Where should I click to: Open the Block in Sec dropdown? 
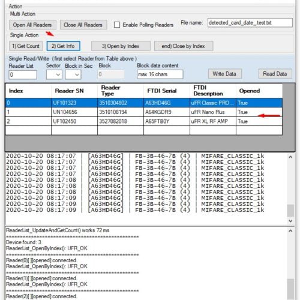(x=73, y=75)
